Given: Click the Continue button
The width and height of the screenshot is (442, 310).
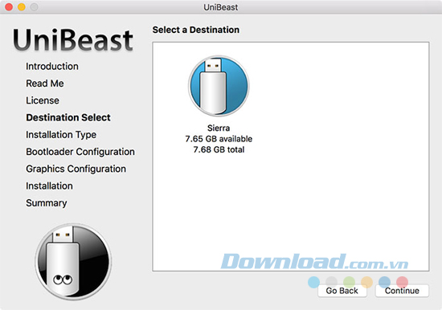Looking at the screenshot, I should [x=402, y=291].
